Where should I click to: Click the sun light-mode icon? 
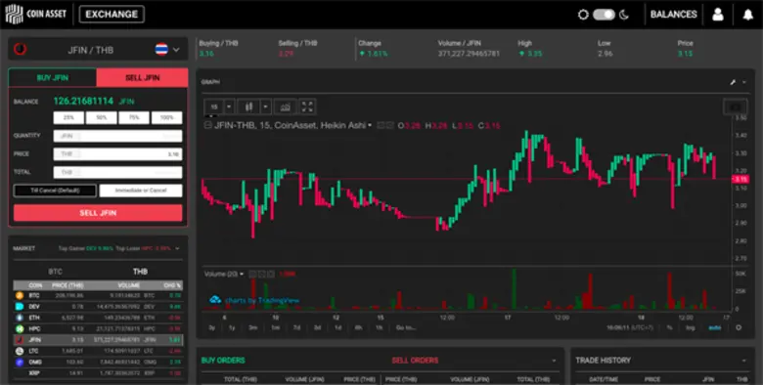coord(583,15)
